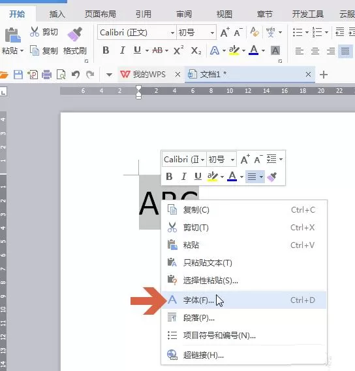Open 项目符号和编号(N)... from context menu
The height and width of the screenshot is (371, 355).
point(244,336)
